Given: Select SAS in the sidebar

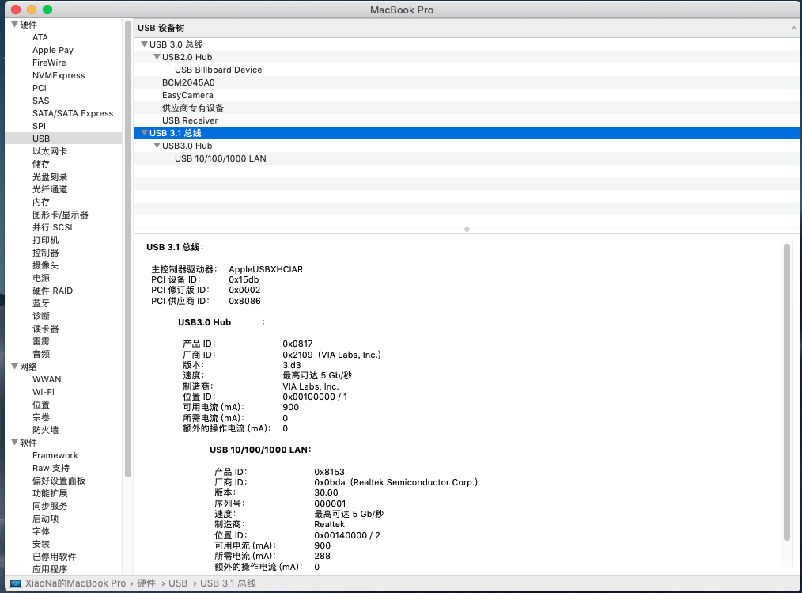Looking at the screenshot, I should pyautogui.click(x=41, y=101).
